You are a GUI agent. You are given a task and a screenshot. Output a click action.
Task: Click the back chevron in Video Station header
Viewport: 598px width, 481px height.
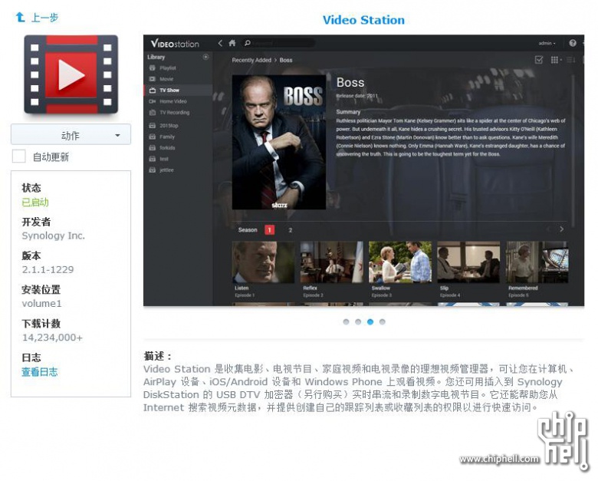[x=220, y=43]
